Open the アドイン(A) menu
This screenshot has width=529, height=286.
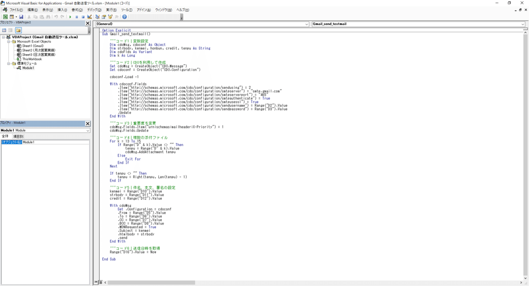click(x=144, y=10)
